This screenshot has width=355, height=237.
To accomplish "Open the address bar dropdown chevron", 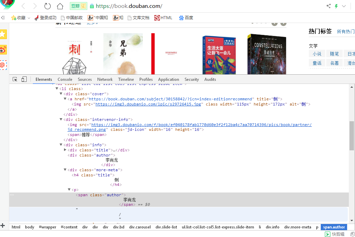I will pyautogui.click(x=344, y=6).
